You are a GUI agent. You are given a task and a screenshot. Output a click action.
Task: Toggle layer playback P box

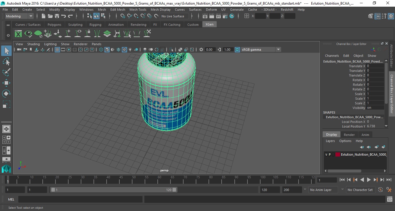(330, 154)
